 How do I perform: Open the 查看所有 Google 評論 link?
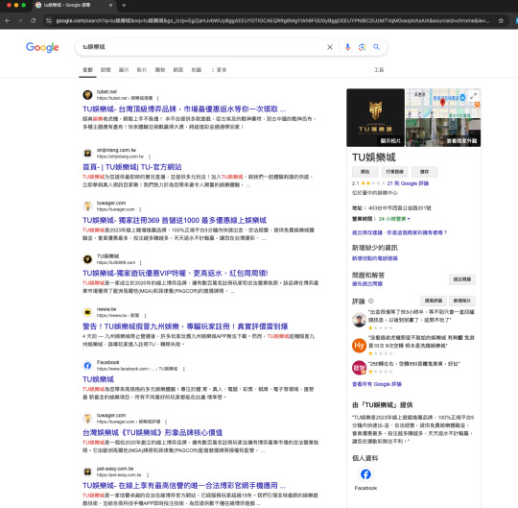[x=377, y=384]
